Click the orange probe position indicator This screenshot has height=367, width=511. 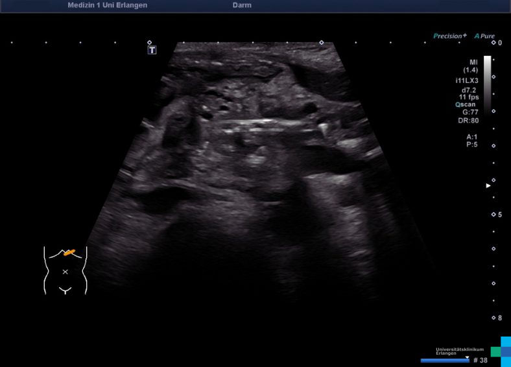[x=69, y=252]
